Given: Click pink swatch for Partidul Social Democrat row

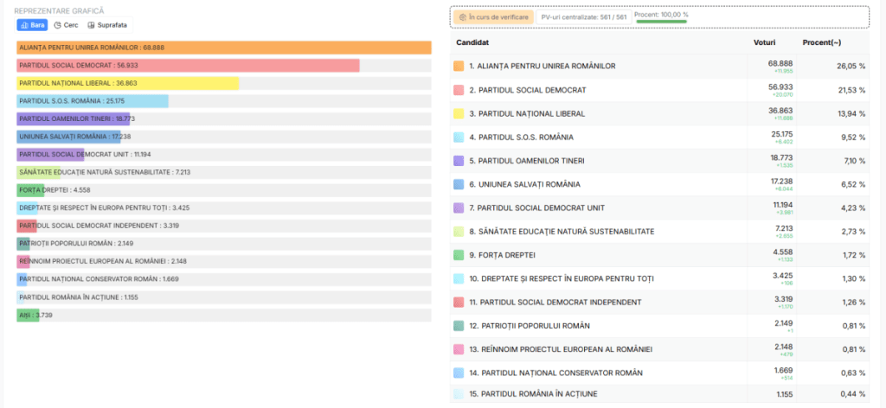Looking at the screenshot, I should click(x=459, y=90).
